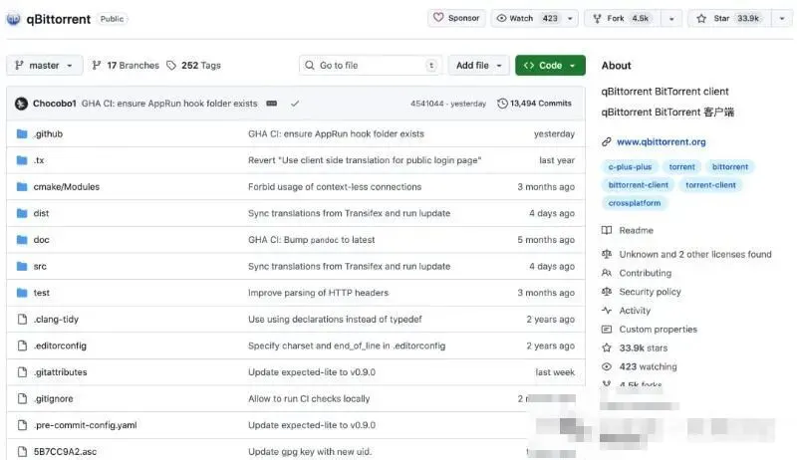Star the qBittorrent repository

pyautogui.click(x=729, y=18)
